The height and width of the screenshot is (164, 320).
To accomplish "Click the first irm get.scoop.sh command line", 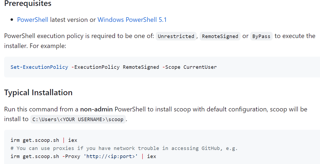I will coord(44,140).
